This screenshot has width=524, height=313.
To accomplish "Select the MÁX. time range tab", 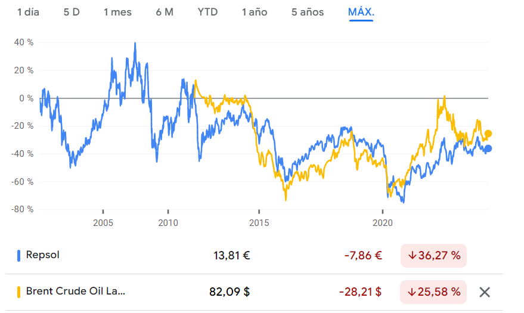I will tap(361, 12).
